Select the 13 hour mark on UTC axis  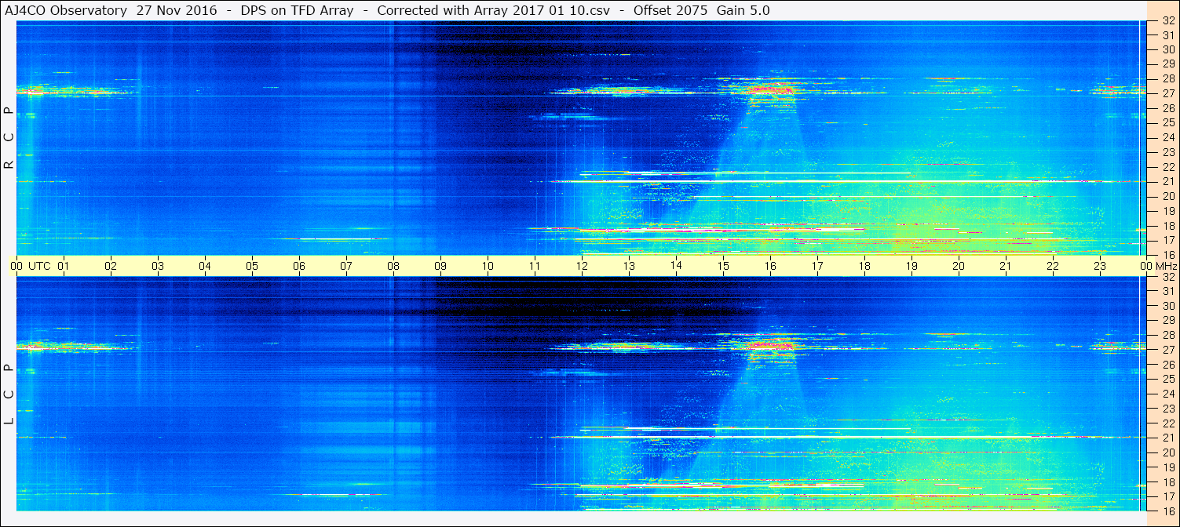point(629,266)
